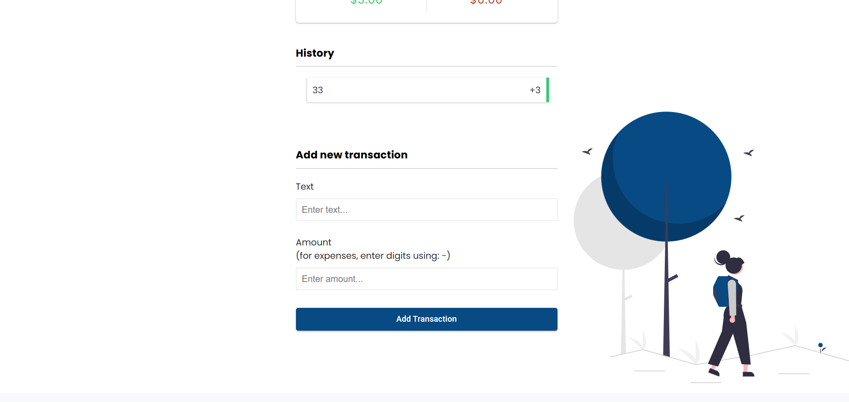The height and width of the screenshot is (402, 849).
Task: Click the bird left of the tree
Action: click(x=587, y=152)
